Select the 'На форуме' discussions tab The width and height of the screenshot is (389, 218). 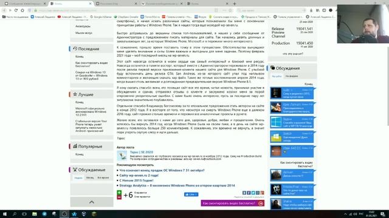pos(292,76)
